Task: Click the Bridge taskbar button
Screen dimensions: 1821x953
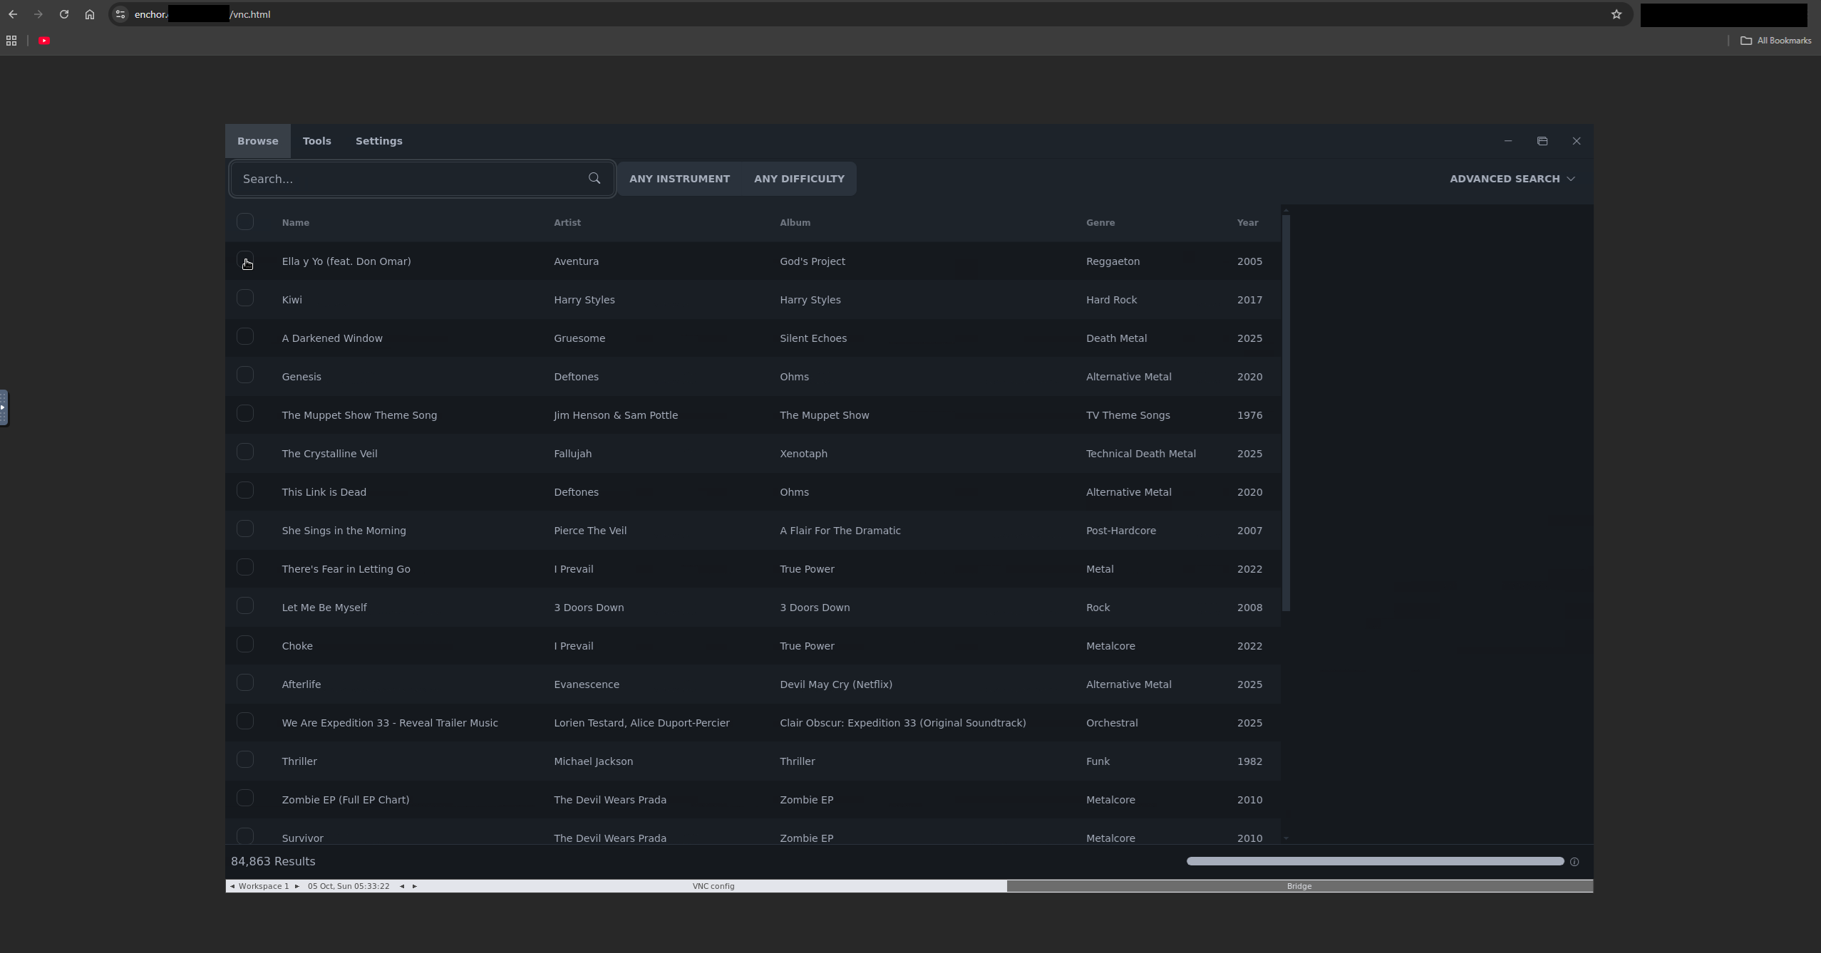Action: [1299, 886]
